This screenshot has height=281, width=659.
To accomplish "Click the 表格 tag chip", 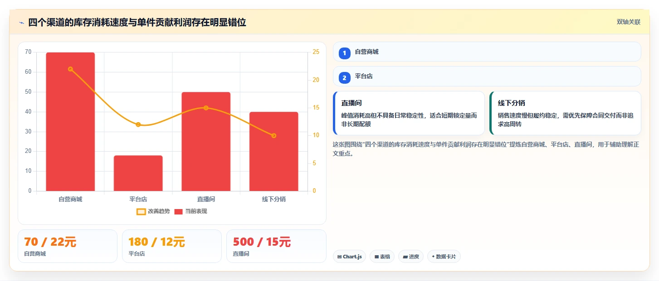I will (x=382, y=257).
